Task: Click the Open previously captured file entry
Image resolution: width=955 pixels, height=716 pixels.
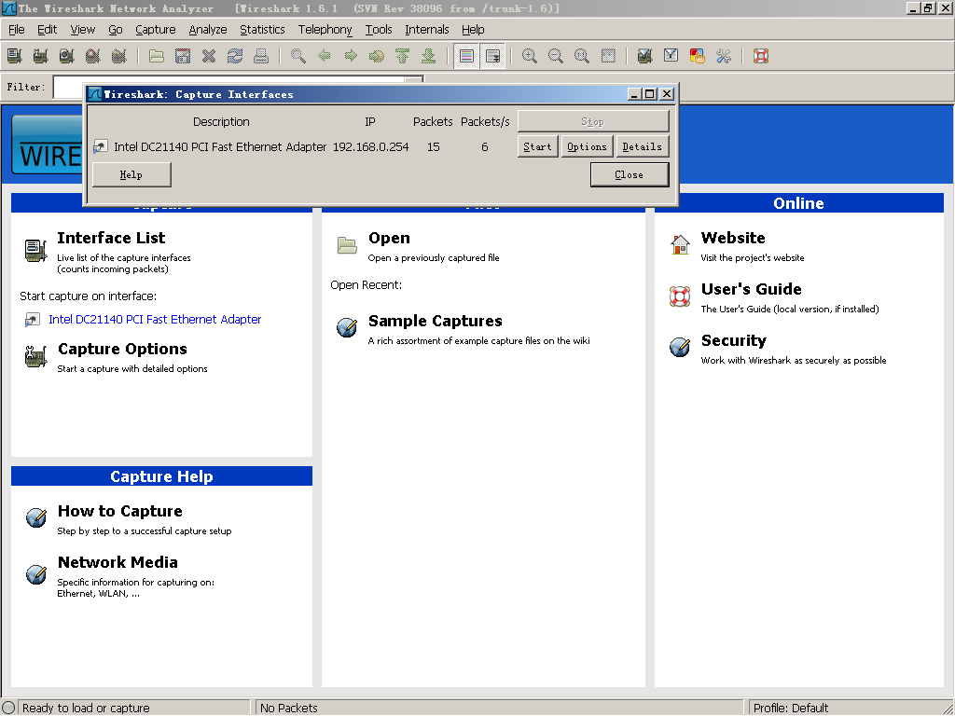Action: 389,238
